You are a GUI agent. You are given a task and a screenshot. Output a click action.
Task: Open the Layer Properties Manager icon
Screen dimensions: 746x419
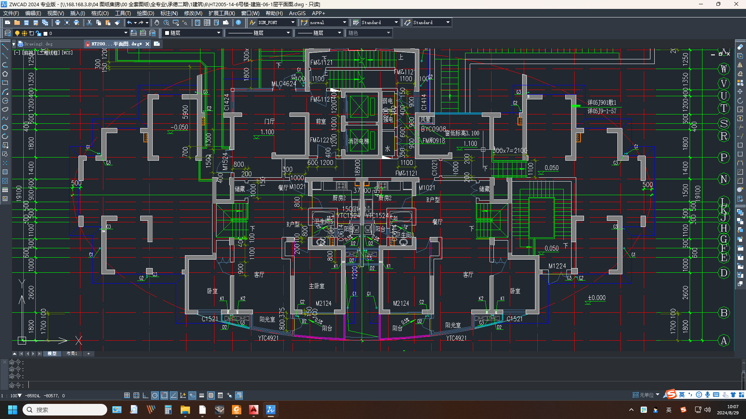point(8,33)
